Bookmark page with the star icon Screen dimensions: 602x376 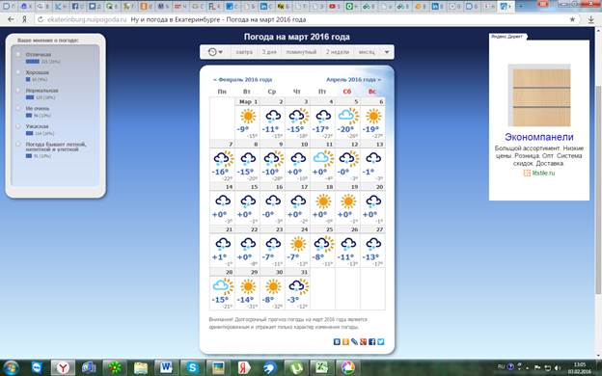tap(572, 19)
